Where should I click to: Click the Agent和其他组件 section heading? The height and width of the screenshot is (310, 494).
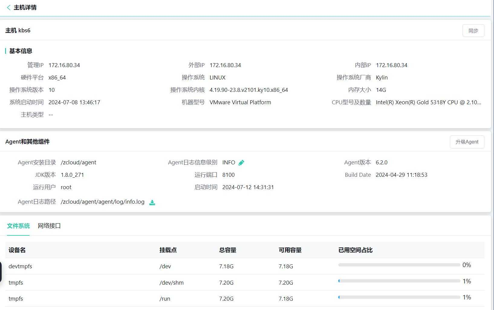coord(28,142)
